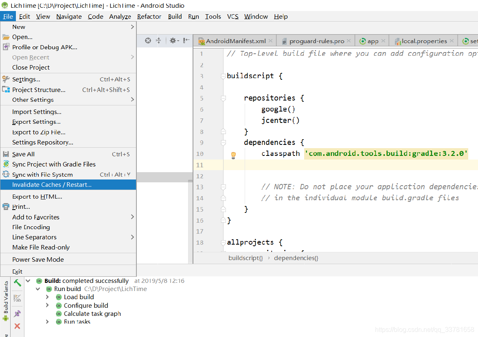Fold the repositories block at line 5
This screenshot has height=337, width=478.
click(x=223, y=98)
